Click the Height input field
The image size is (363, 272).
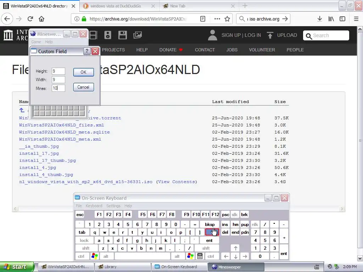(58, 71)
